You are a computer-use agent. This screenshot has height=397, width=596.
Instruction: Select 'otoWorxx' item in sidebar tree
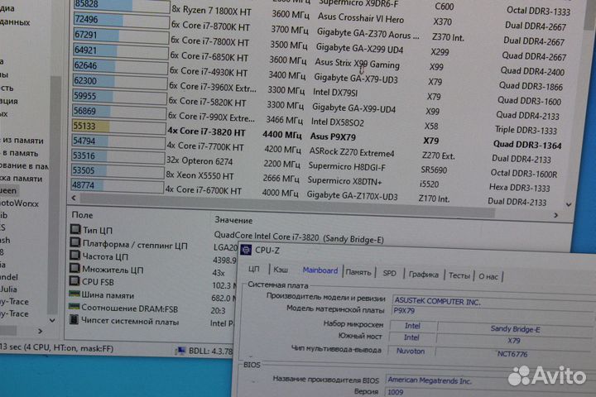[20, 203]
